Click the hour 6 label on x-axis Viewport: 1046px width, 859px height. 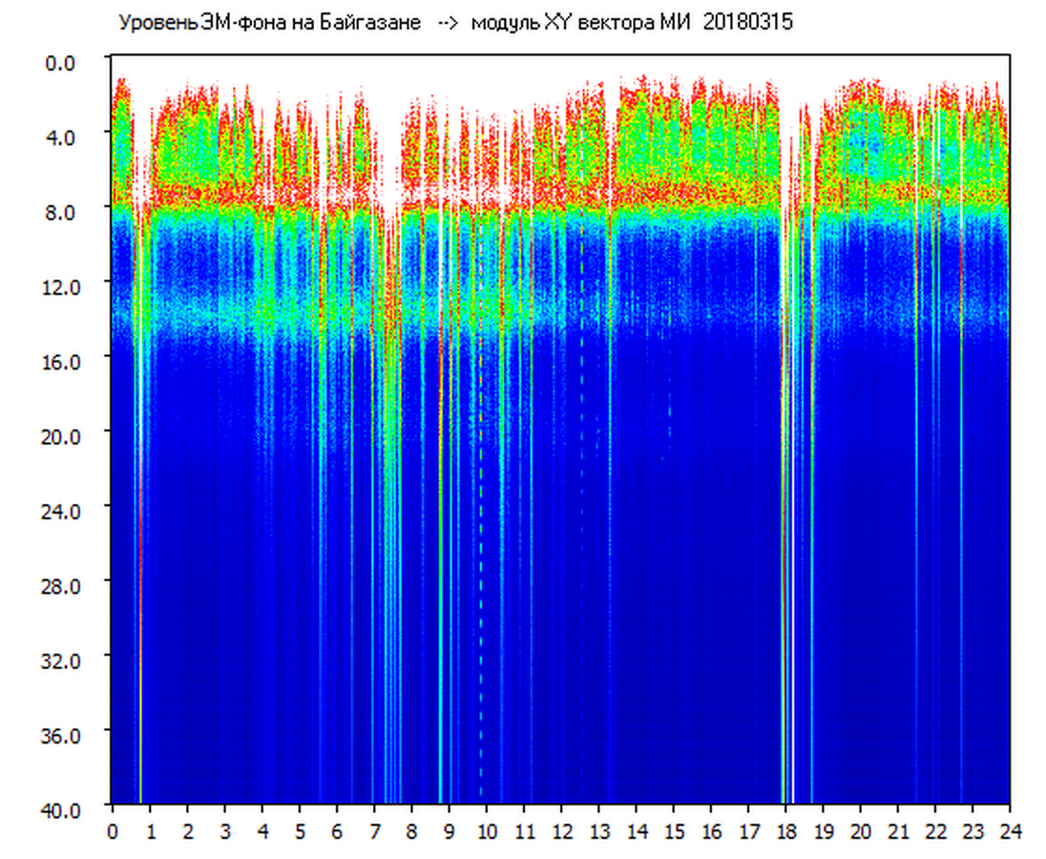337,831
